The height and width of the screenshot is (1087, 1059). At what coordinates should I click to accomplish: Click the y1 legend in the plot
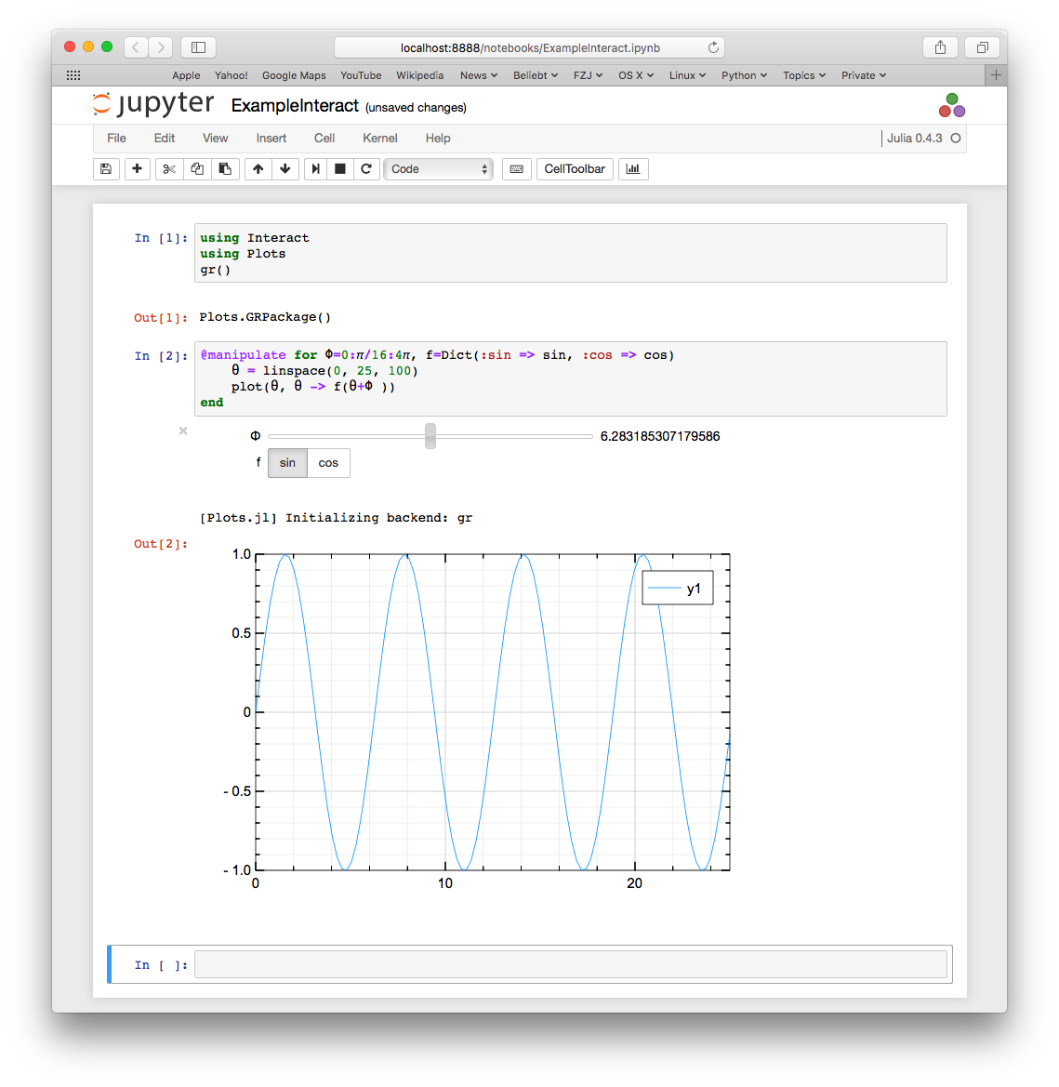click(x=677, y=589)
